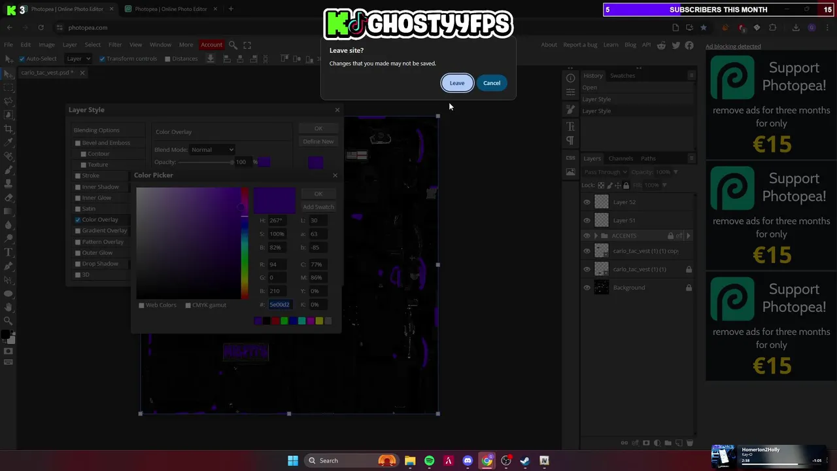
Task: Click the hue slider strip in Color Picker
Action: point(245,243)
